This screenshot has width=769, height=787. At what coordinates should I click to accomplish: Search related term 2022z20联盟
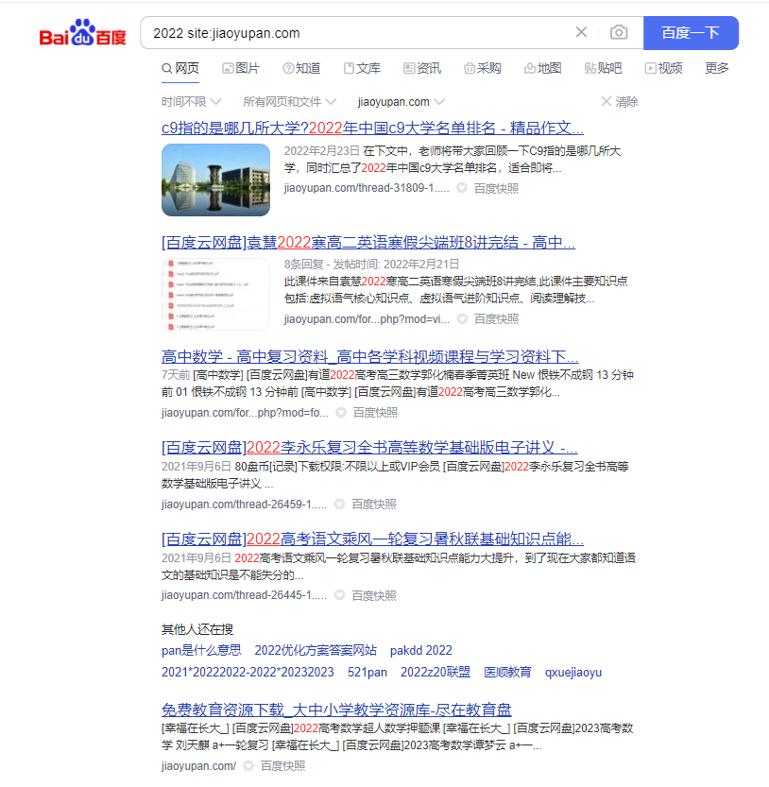pos(436,672)
